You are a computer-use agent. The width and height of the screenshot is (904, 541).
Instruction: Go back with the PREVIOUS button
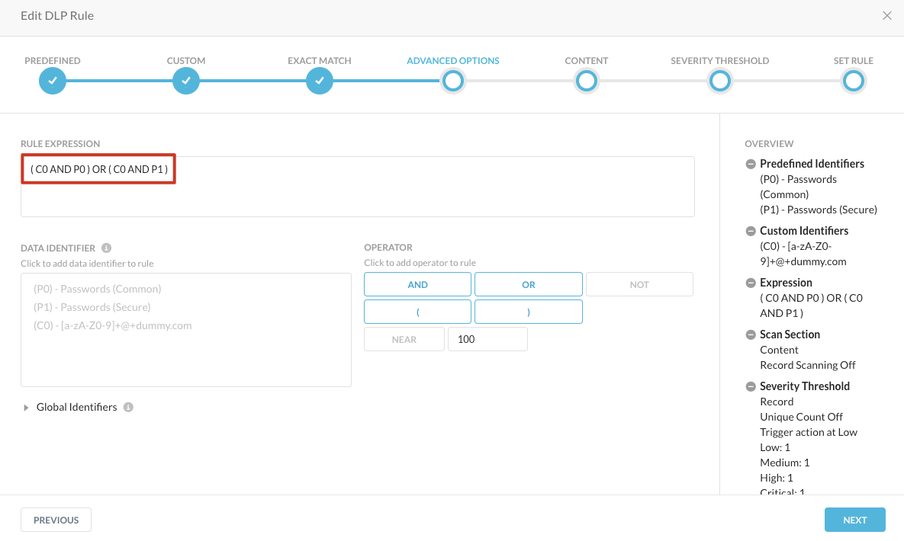[56, 520]
